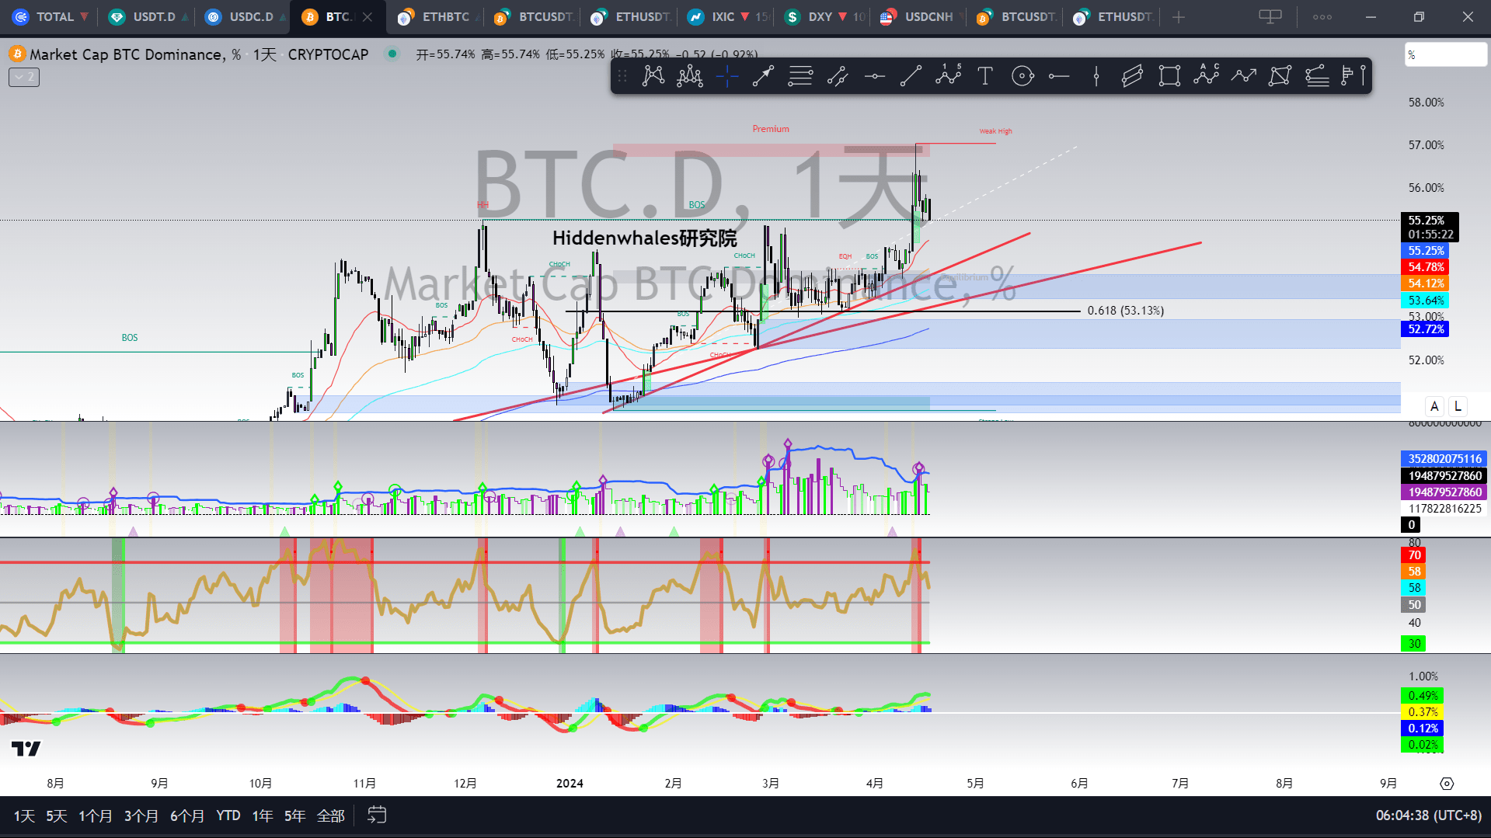Click the 1天 interval in chart legend
The height and width of the screenshot is (838, 1491).
[264, 54]
